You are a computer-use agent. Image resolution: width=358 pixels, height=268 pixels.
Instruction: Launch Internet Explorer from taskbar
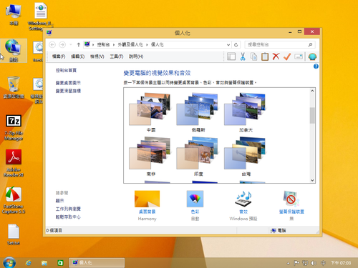coord(29,263)
